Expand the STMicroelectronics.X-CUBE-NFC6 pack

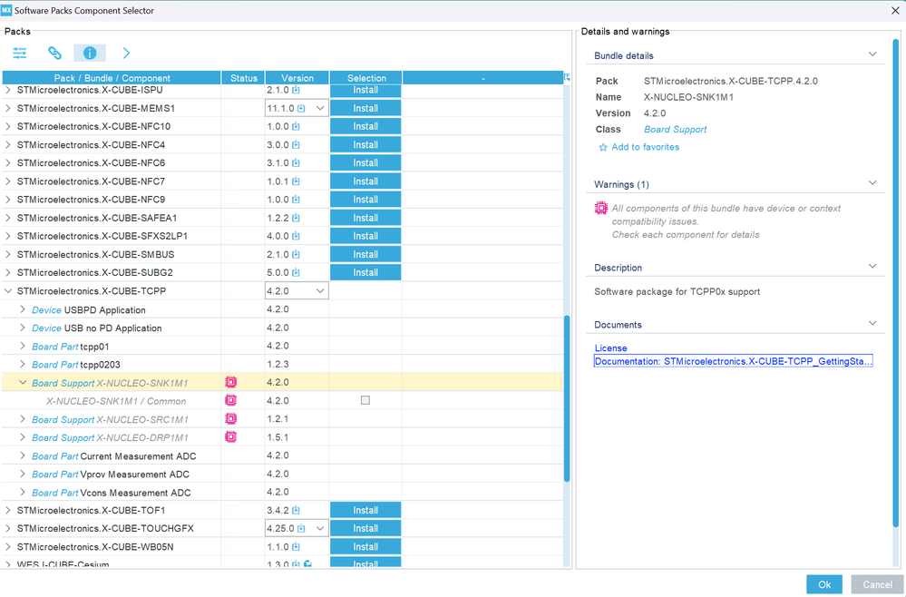(8, 163)
